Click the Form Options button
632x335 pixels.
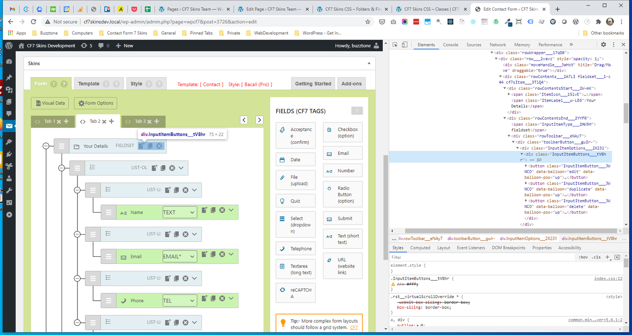pos(96,103)
